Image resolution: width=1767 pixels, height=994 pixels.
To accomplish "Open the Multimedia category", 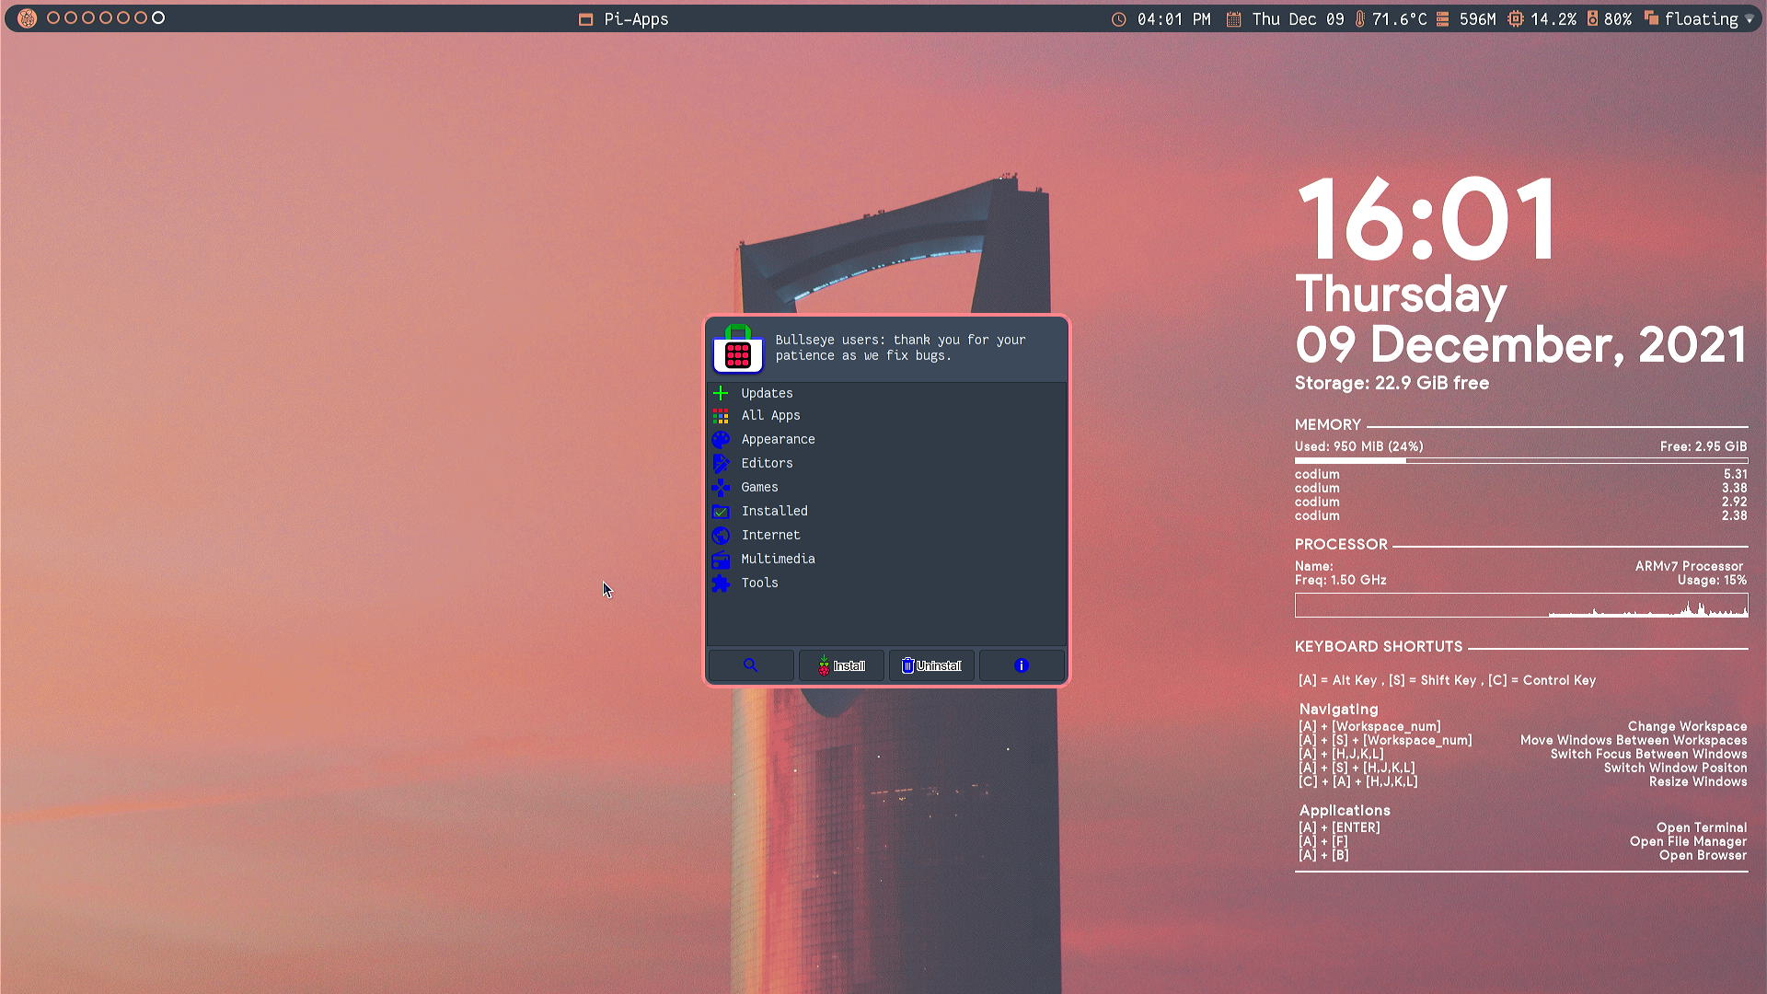I will [x=778, y=560].
